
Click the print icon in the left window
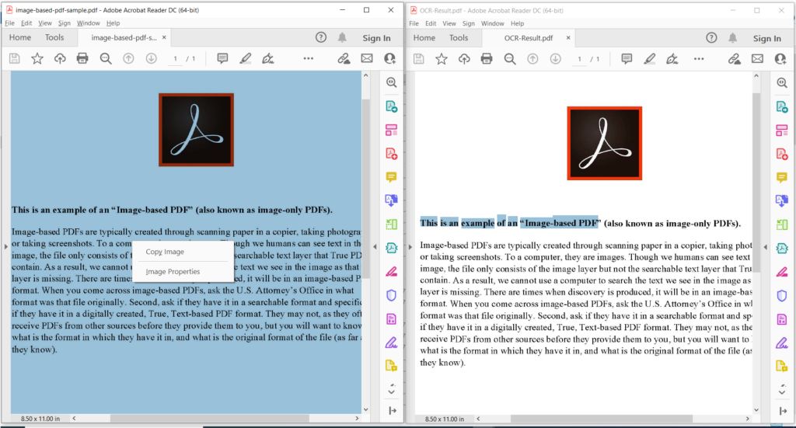(x=82, y=58)
